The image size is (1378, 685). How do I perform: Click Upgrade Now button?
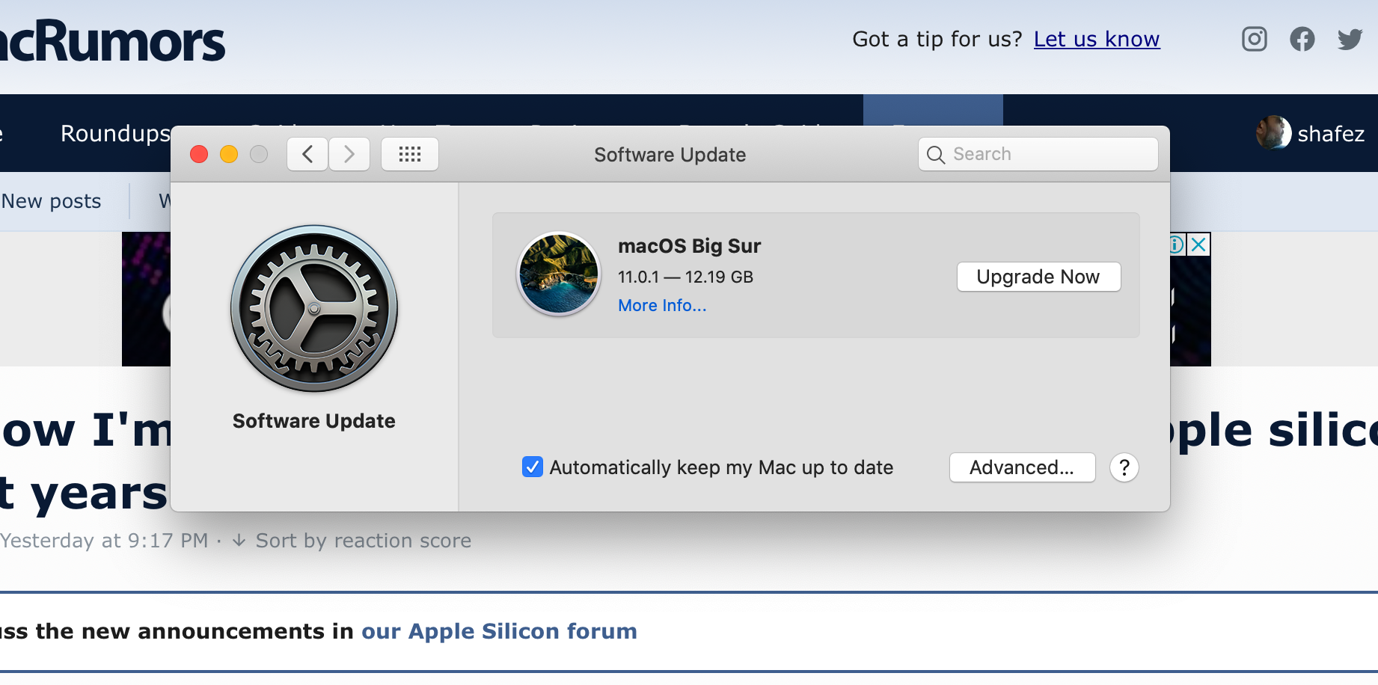1038,277
